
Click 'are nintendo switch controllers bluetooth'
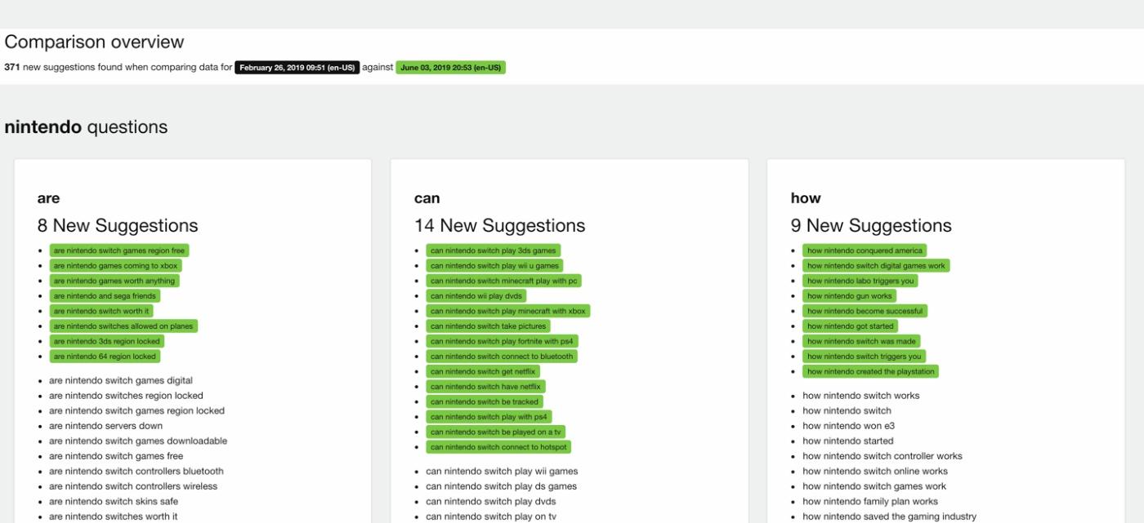136,471
